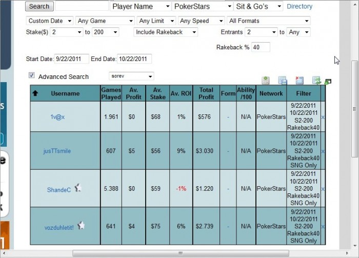Click the refresh table icon
The width and height of the screenshot is (359, 258).
[x=316, y=81]
